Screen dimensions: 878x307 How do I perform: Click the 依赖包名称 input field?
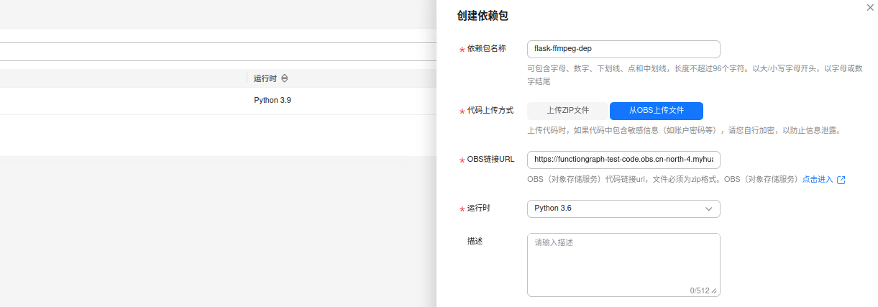click(623, 49)
